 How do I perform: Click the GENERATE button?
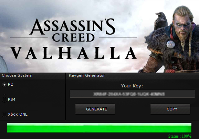tap(95, 109)
